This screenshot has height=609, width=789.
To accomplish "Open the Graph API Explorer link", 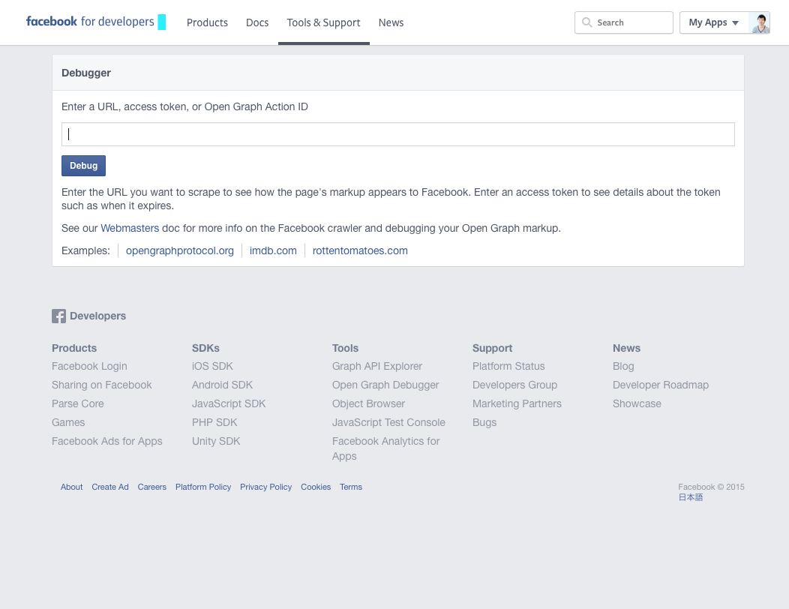I will [x=377, y=367].
